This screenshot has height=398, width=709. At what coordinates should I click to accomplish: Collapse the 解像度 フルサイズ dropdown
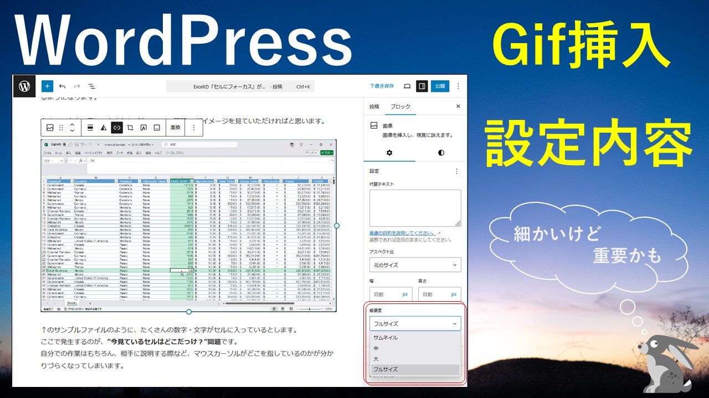pyautogui.click(x=415, y=323)
